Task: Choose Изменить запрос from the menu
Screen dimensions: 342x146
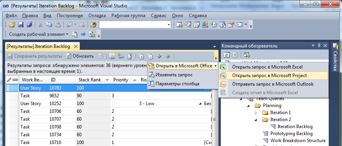Action: 183,75
